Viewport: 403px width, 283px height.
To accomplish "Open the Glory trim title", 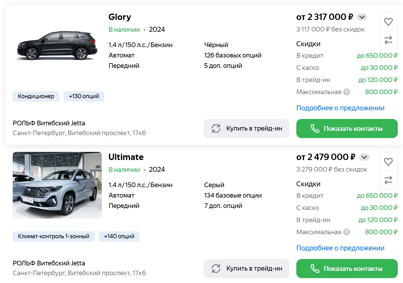I will [x=120, y=17].
